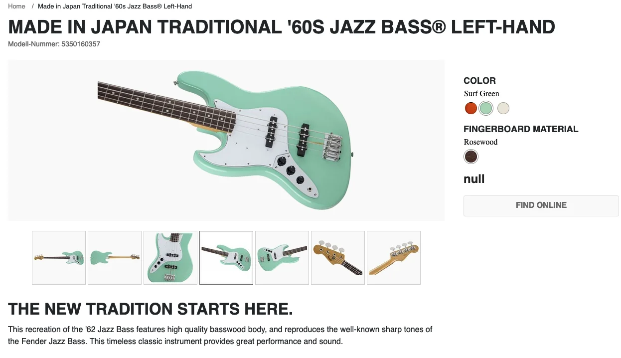The height and width of the screenshot is (358, 621).
Task: Click the Modell-Nummer 5350160357 text
Action: click(54, 44)
